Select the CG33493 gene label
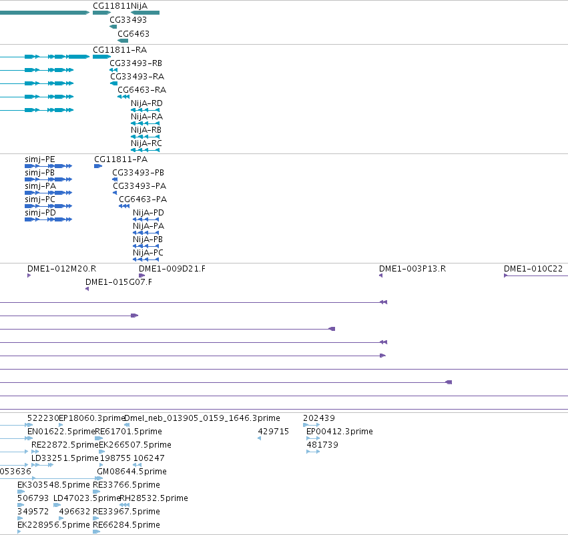Viewport: 568px width, 535px height. 128,19
